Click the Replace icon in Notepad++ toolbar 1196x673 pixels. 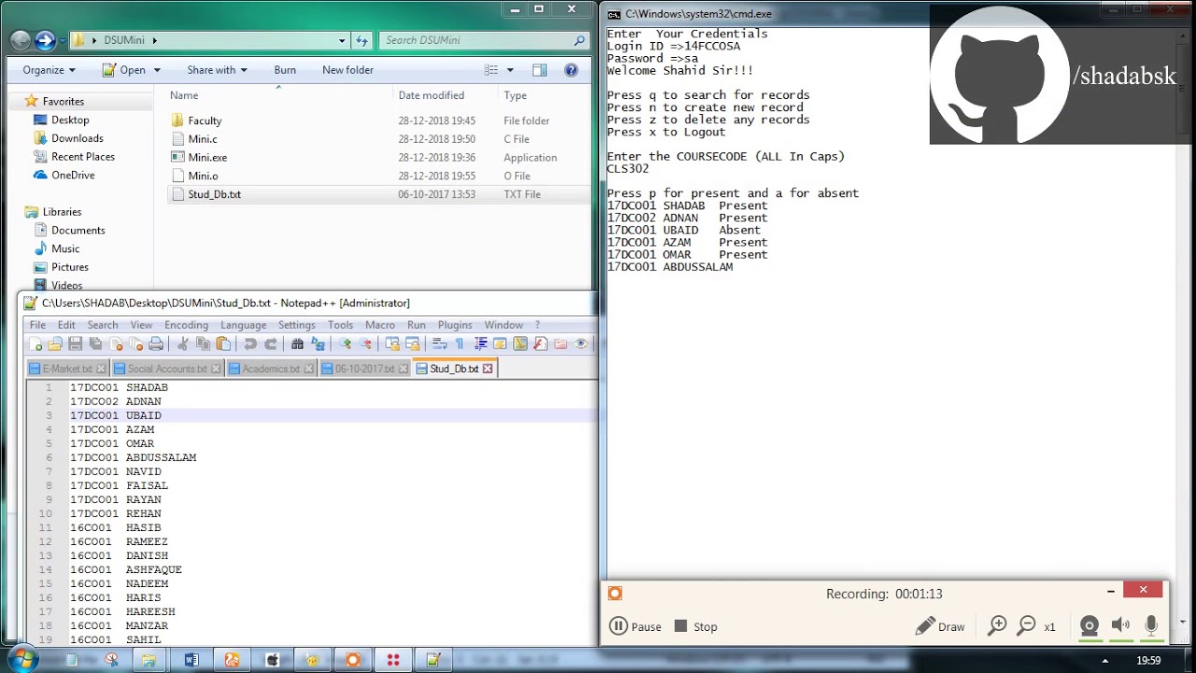point(318,344)
